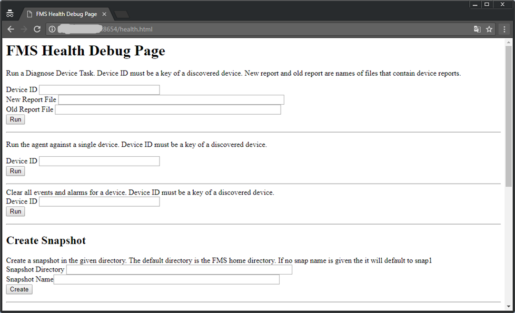Focus Device ID field for single device agent
This screenshot has width=515, height=313.
[99, 161]
